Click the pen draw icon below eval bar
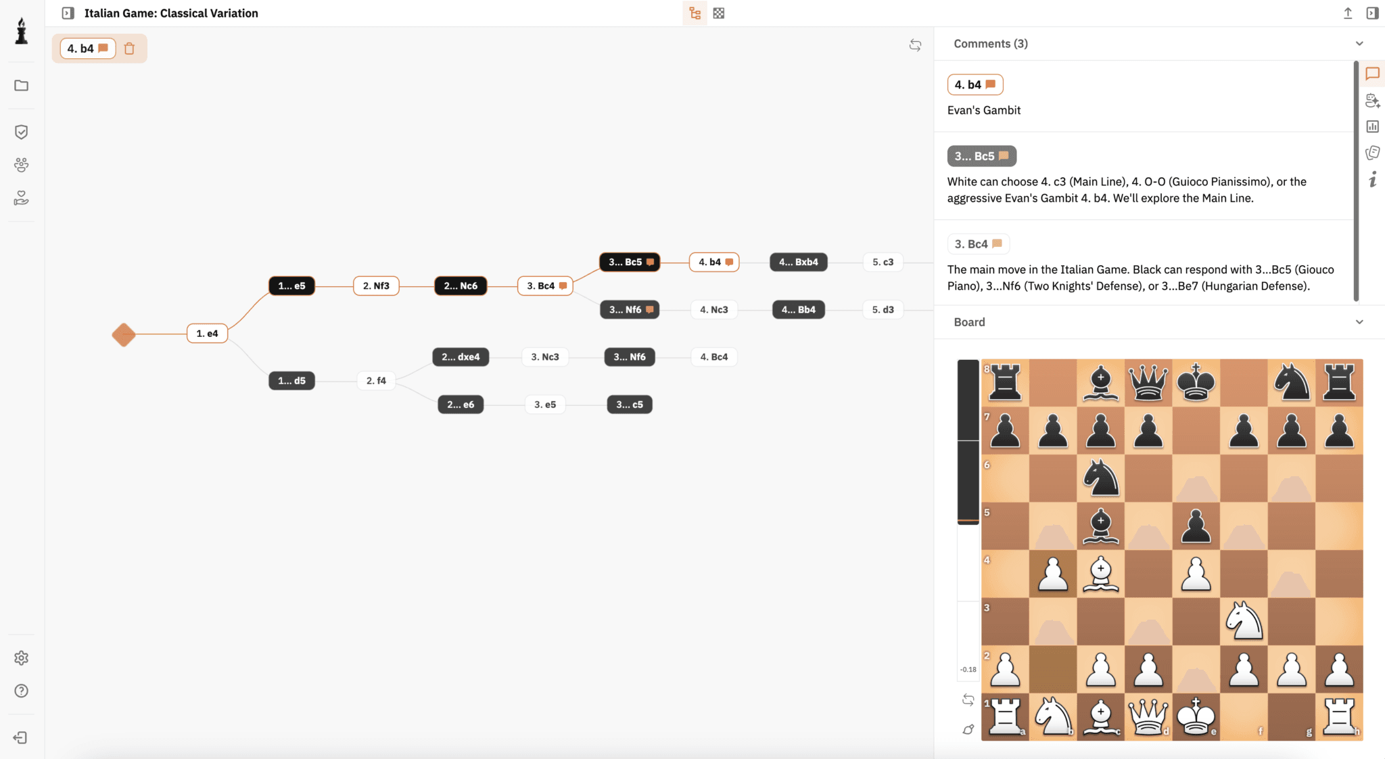The width and height of the screenshot is (1385, 759). [x=968, y=729]
